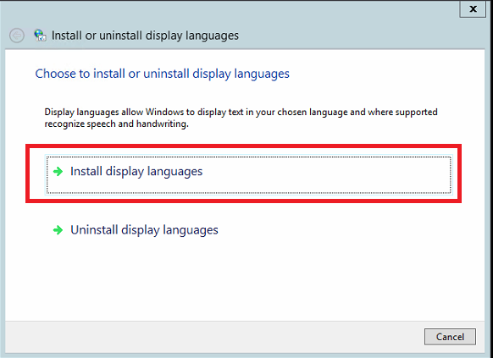Click the globe language icon beside the title
This screenshot has height=358, width=493.
click(40, 36)
